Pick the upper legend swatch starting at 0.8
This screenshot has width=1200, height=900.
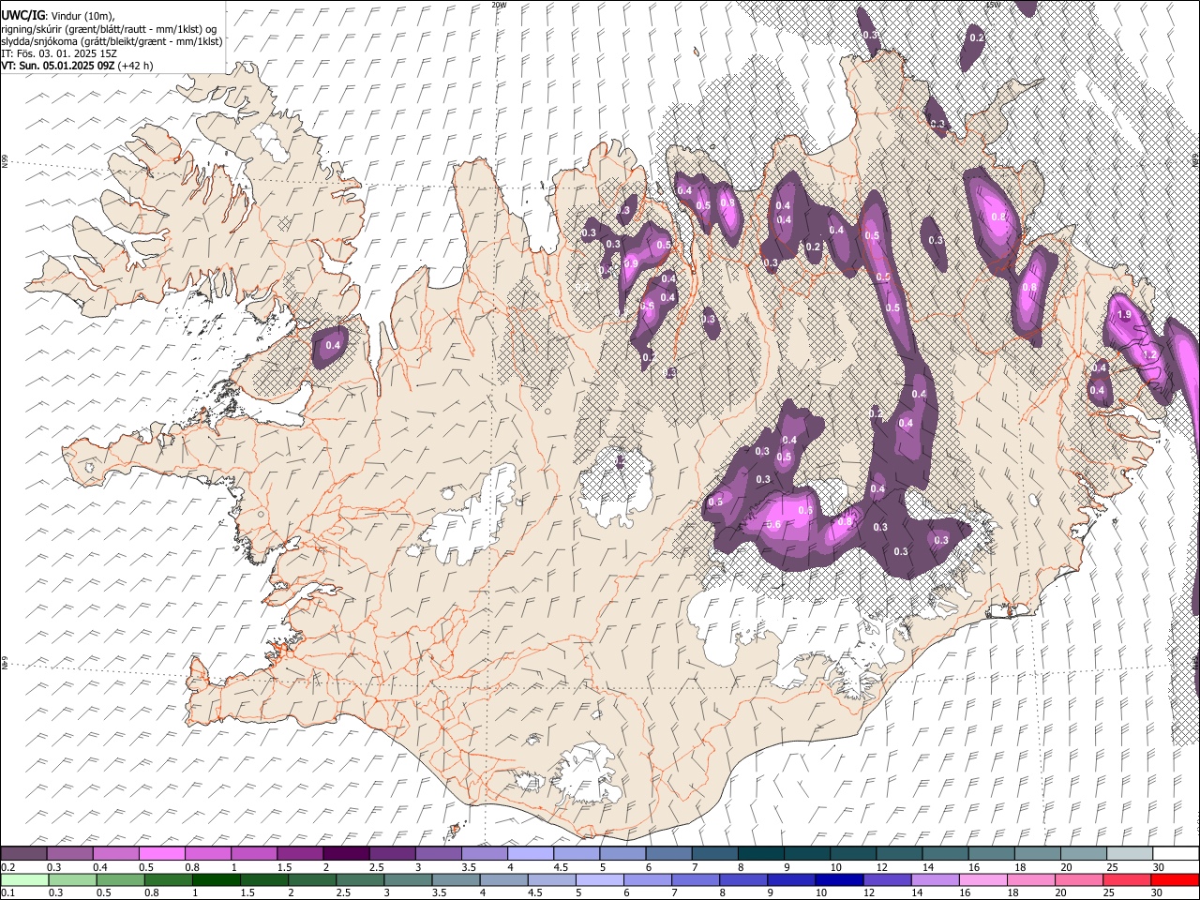tap(207, 853)
